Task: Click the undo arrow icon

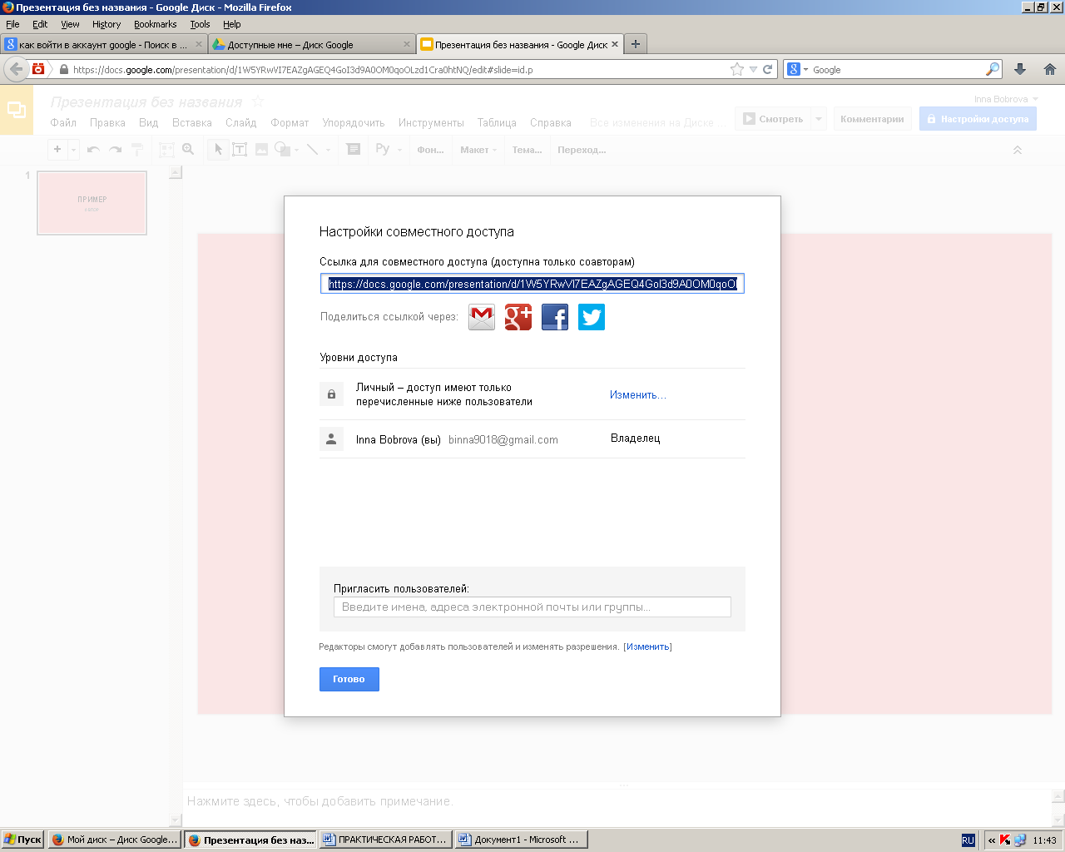Action: click(x=93, y=150)
